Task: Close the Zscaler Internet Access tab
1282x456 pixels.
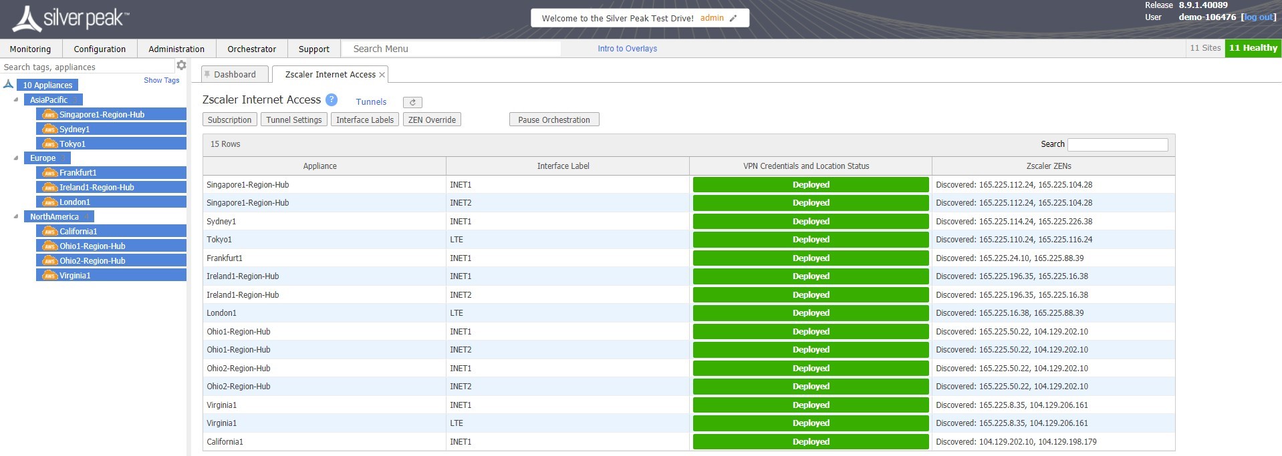Action: (x=382, y=75)
